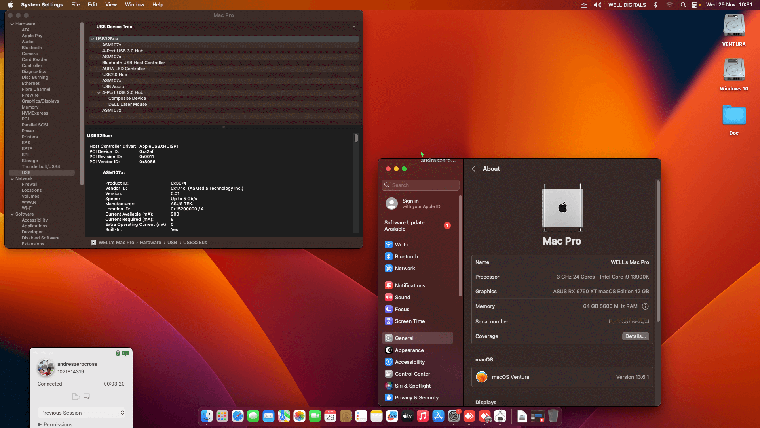The height and width of the screenshot is (428, 760).
Task: Open the Previous Session dropdown
Action: [x=82, y=413]
